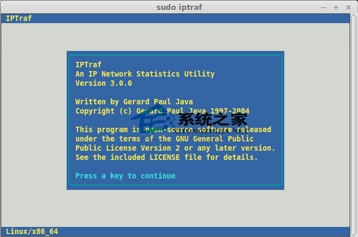Click 'Public License Version 2' line
The image size is (358, 237).
tap(175, 148)
